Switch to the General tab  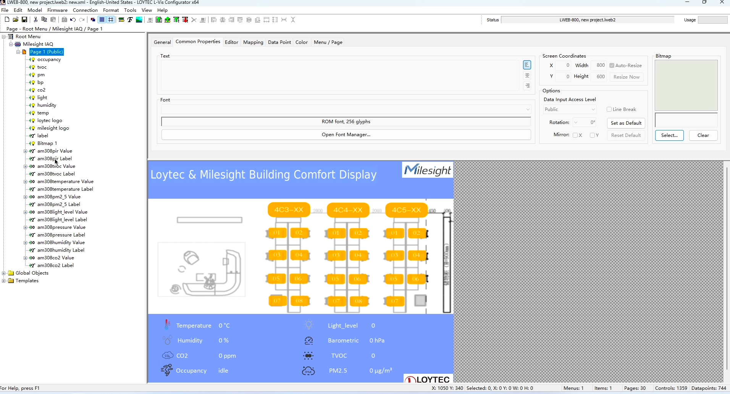click(162, 42)
